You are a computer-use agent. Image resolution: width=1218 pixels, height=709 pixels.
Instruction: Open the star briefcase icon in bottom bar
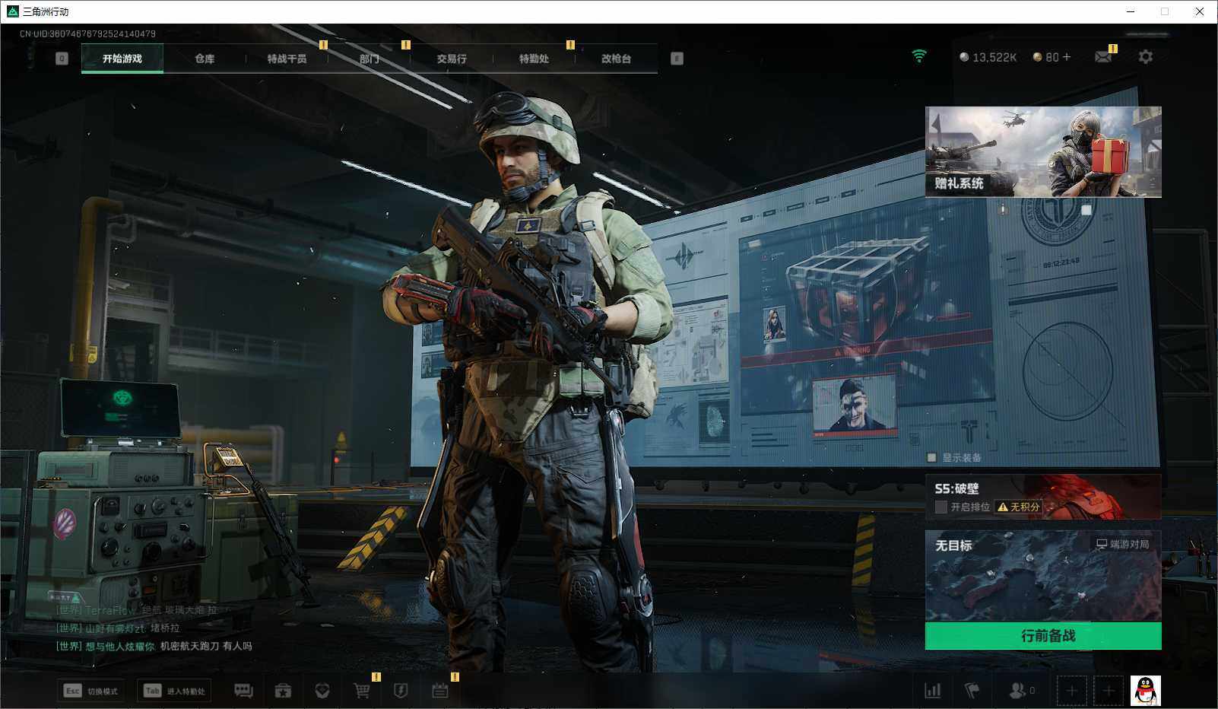pos(283,691)
